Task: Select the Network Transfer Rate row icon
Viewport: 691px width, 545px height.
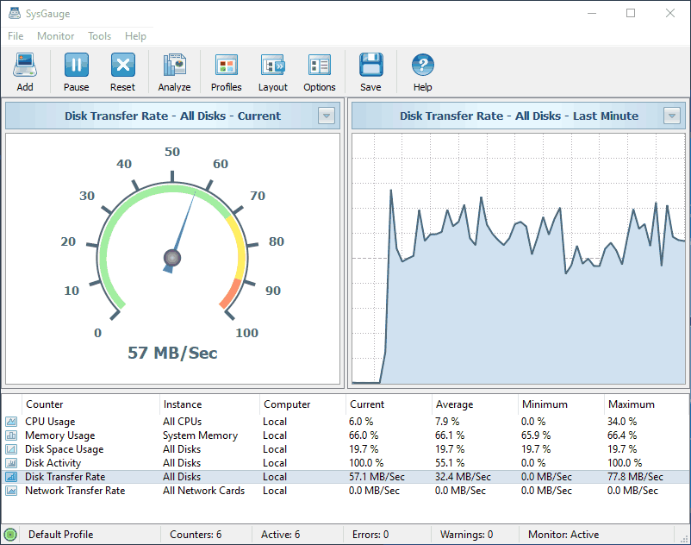Action: click(11, 491)
